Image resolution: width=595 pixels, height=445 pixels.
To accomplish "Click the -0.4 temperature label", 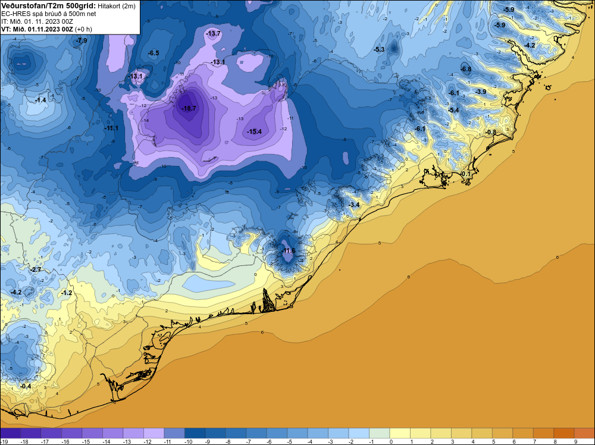I will tap(26, 386).
